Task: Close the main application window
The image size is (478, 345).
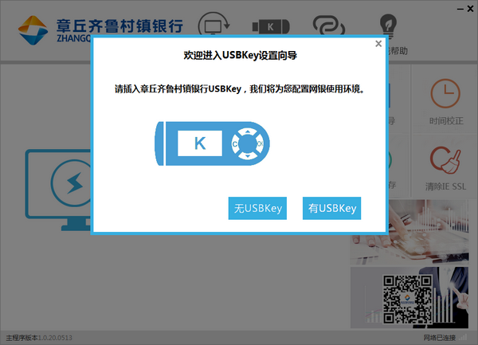Action: tap(470, 9)
